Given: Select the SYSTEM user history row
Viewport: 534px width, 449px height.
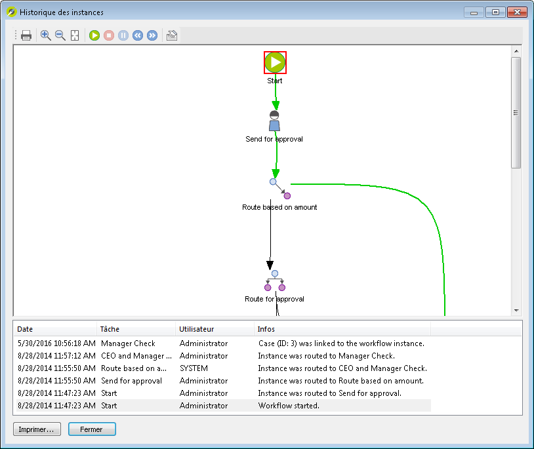Looking at the screenshot, I should (x=224, y=368).
